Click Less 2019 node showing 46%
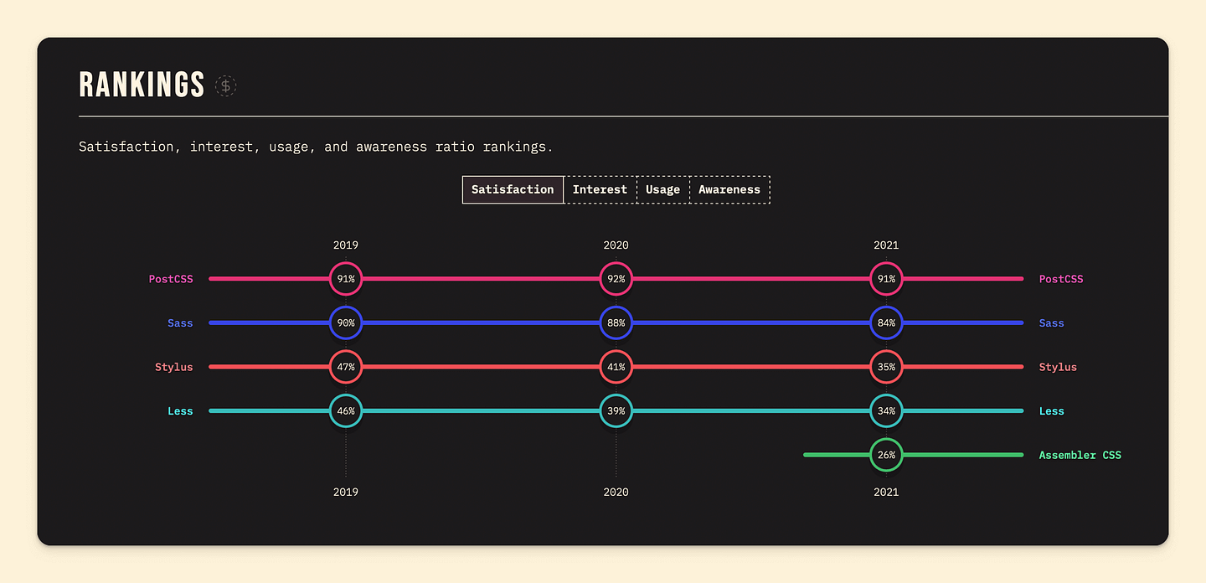The height and width of the screenshot is (583, 1206). click(346, 410)
